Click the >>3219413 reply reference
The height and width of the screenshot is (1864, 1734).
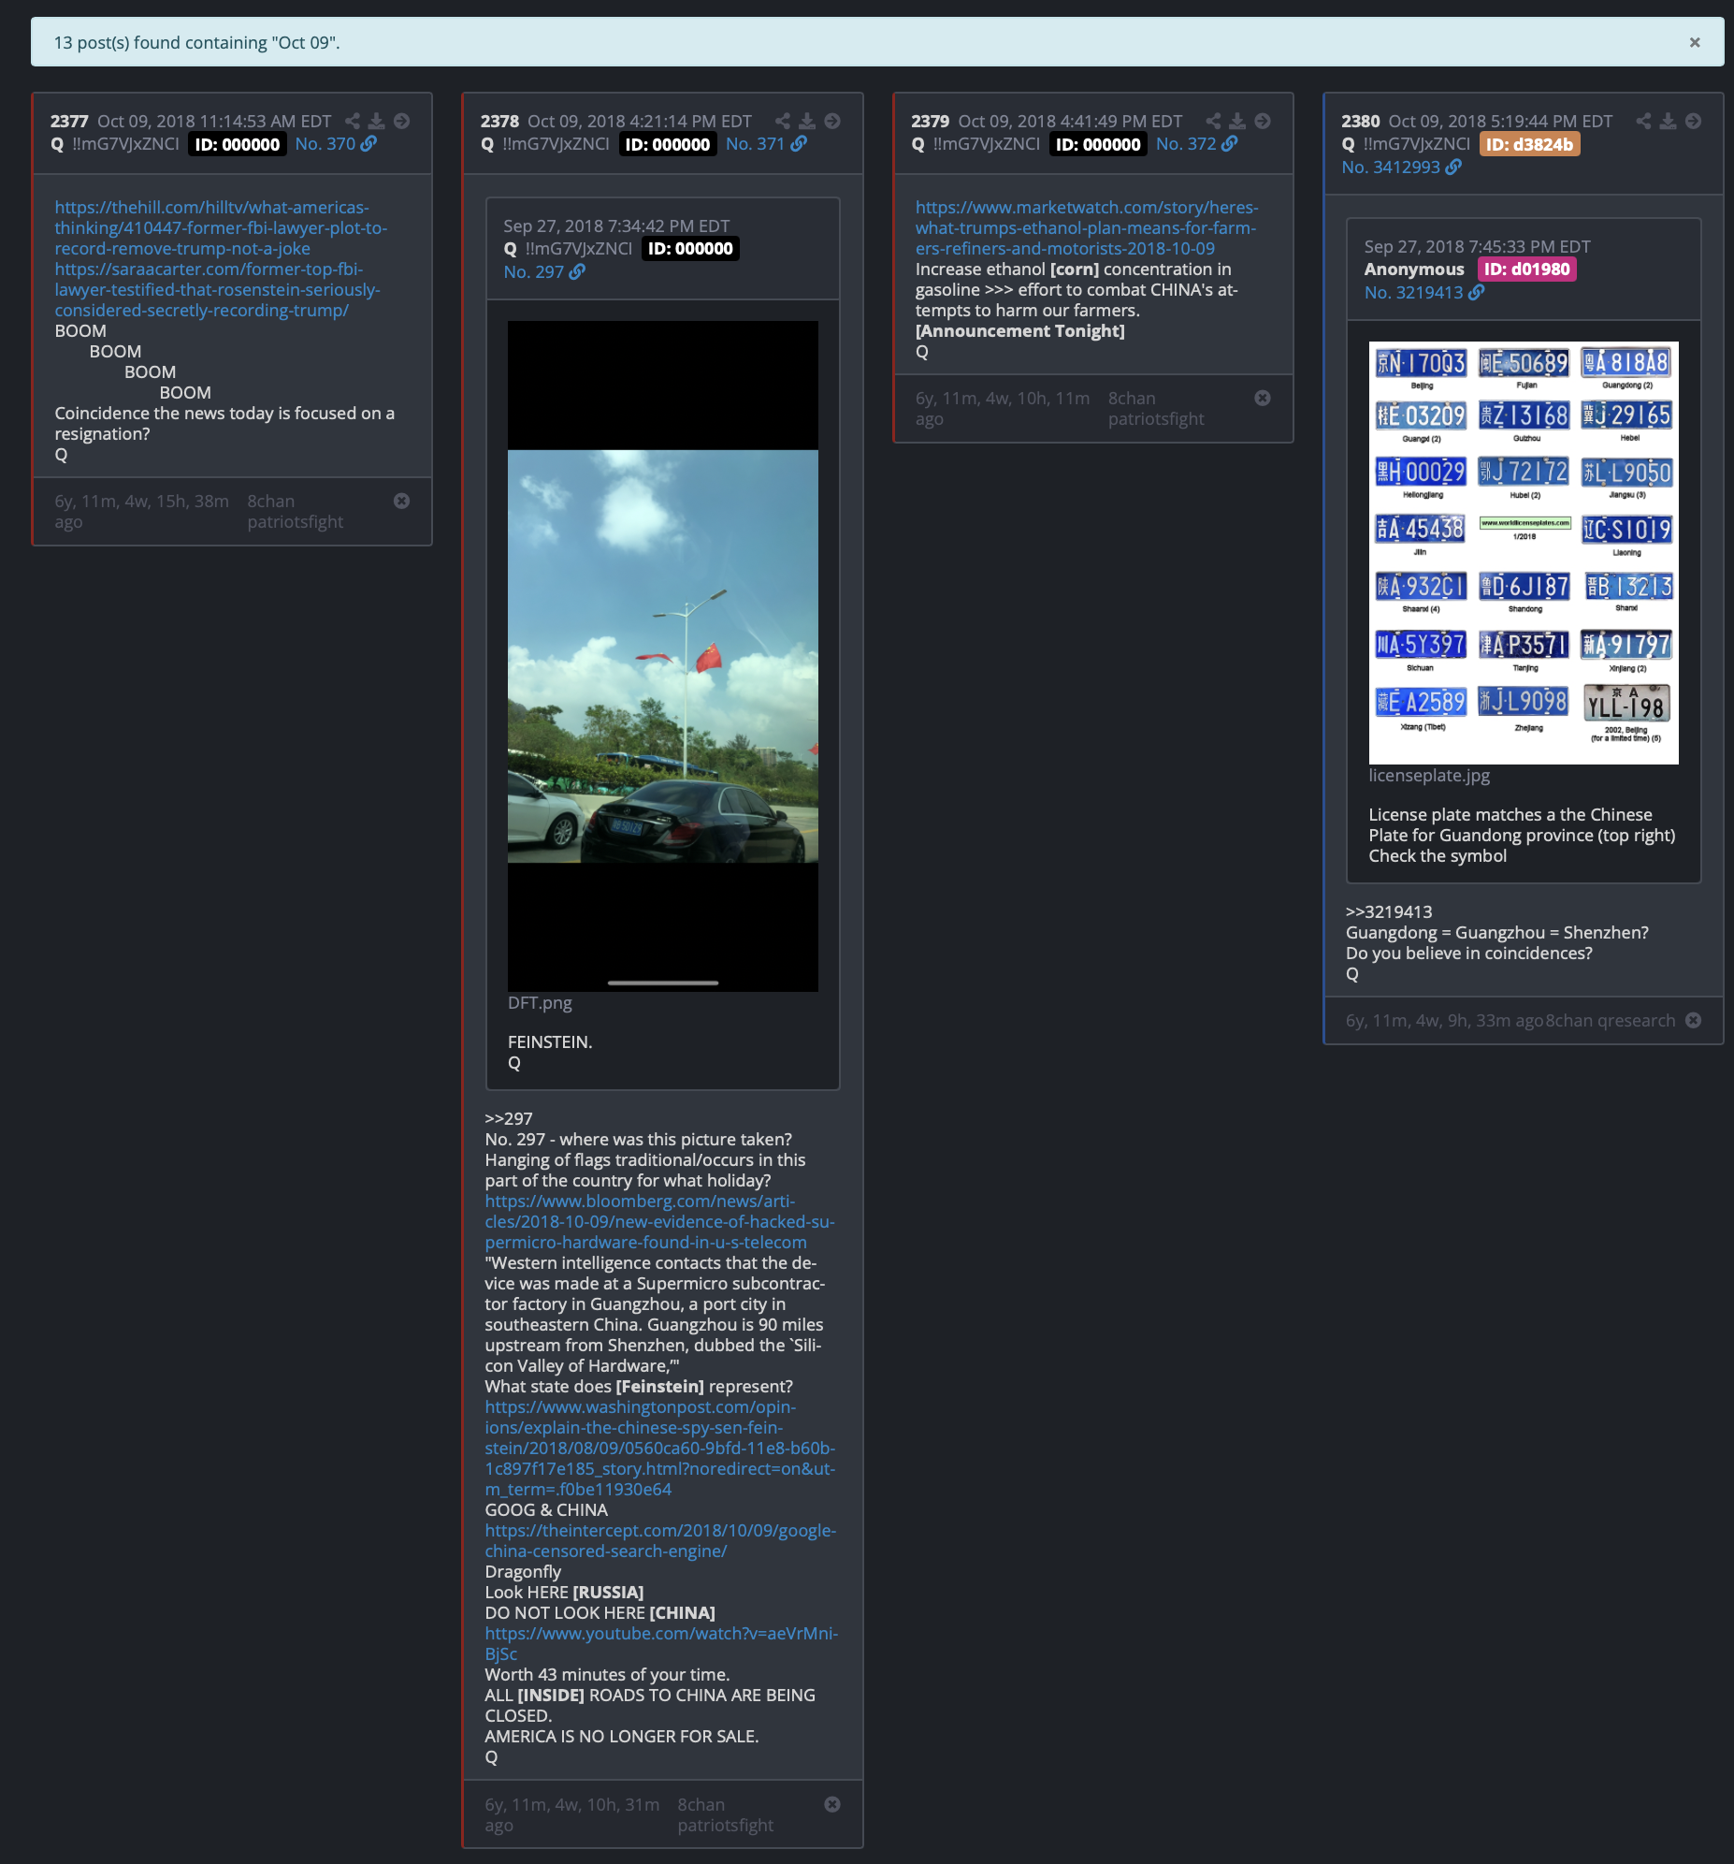coord(1388,911)
